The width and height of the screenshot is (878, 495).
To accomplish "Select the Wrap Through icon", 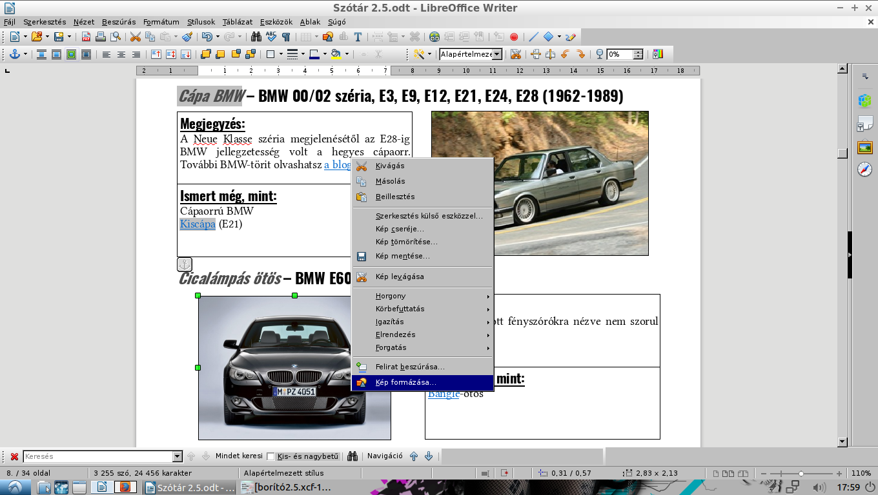I will pos(86,54).
